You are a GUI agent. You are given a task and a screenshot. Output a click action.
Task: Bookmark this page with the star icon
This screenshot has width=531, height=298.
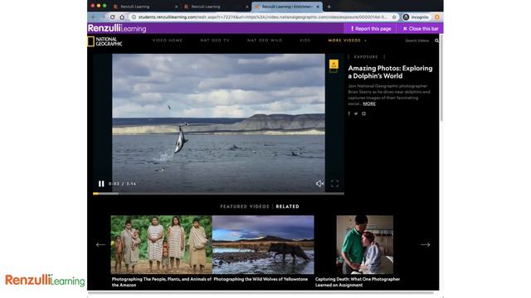tap(394, 17)
